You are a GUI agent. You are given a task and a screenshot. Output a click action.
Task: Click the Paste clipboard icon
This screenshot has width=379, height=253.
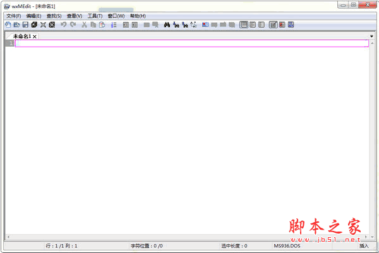coord(102,25)
